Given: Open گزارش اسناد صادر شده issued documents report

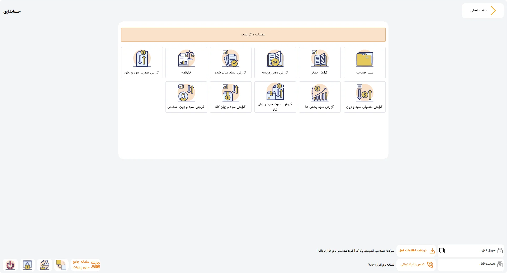Looking at the screenshot, I should pos(230,63).
